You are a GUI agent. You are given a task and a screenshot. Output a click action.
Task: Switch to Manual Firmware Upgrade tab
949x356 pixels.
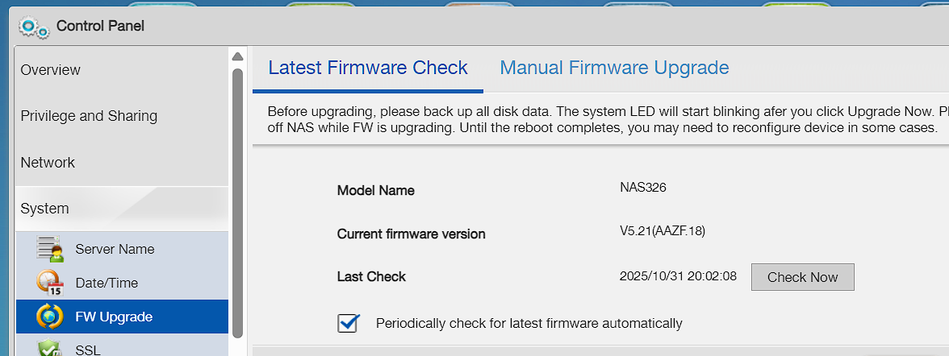tap(614, 68)
